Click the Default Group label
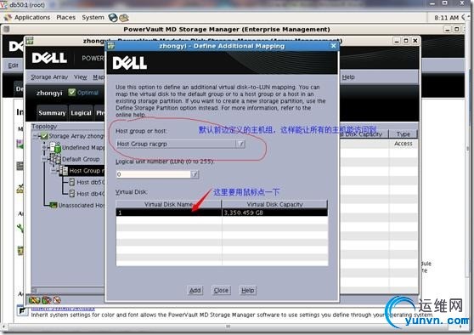 tap(81, 159)
